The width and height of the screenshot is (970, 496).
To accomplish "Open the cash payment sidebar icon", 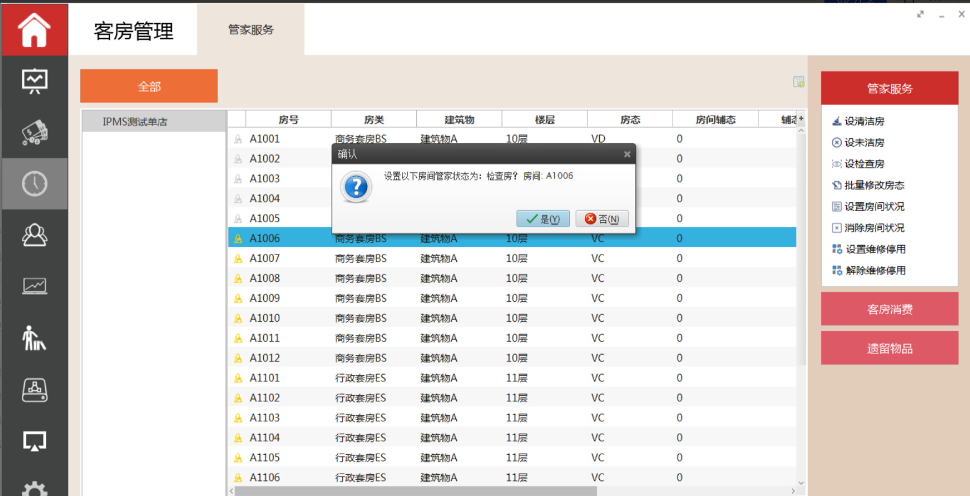I will pos(34,132).
